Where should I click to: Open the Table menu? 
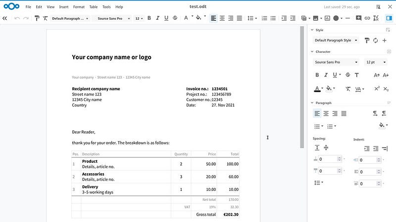point(93,7)
